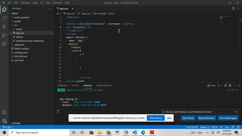Click the Windows Start button
242x136 pixels.
coord(4,133)
